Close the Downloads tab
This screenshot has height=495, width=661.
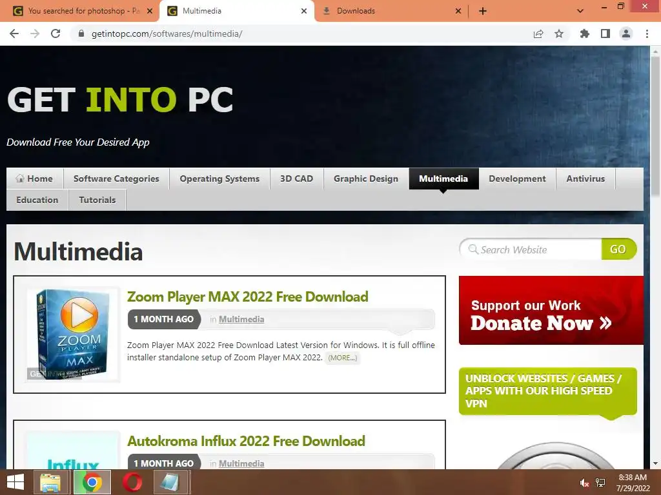coord(458,11)
